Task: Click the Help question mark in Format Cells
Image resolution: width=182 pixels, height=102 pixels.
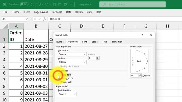Action: coord(142,35)
